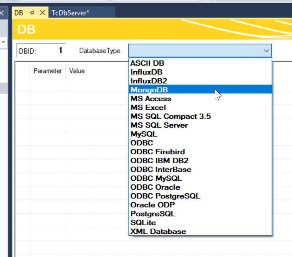Viewport: 292px width, 257px height.
Task: Pick InfluxDB2 in the list
Action: 200,81
